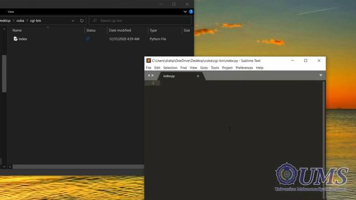The image size is (356, 200).
Task: Maximize the File Explorer window
Action: click(174, 4)
